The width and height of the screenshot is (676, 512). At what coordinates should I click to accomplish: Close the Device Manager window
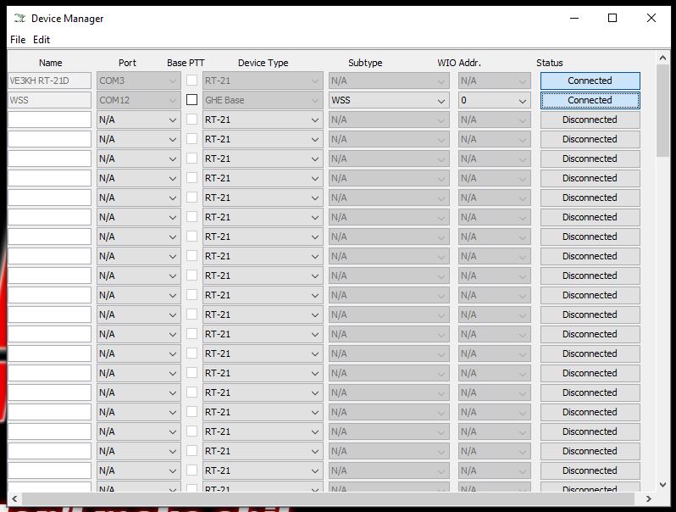pyautogui.click(x=651, y=18)
